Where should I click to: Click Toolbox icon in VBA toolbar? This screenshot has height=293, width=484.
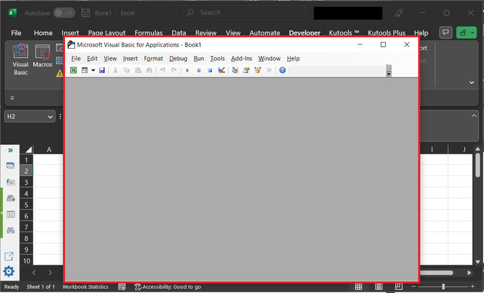[x=269, y=70]
